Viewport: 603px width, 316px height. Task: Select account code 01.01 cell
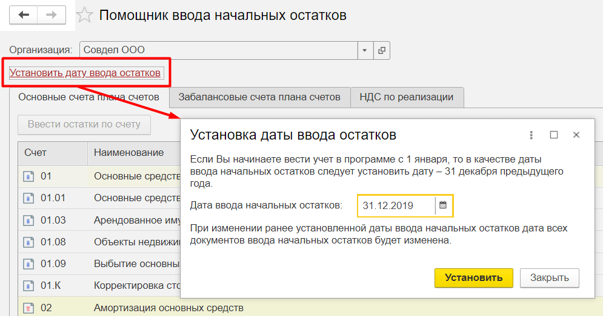53,198
